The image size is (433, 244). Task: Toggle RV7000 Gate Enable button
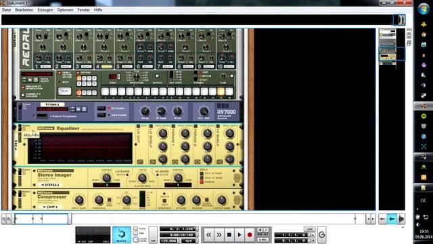pos(101,115)
